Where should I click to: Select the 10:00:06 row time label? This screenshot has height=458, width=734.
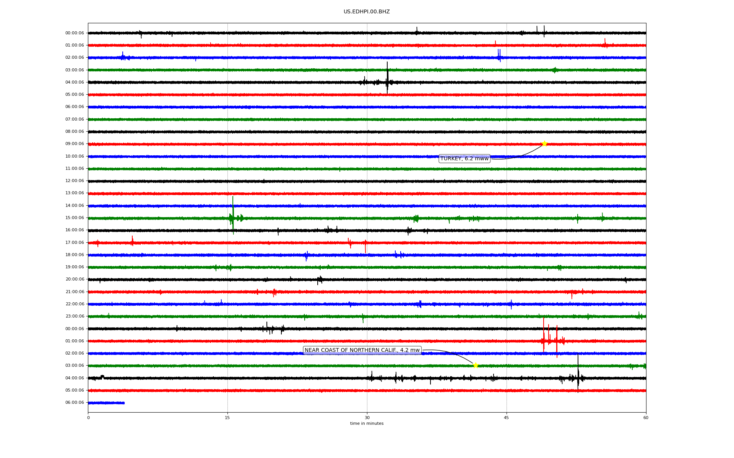[x=75, y=156]
